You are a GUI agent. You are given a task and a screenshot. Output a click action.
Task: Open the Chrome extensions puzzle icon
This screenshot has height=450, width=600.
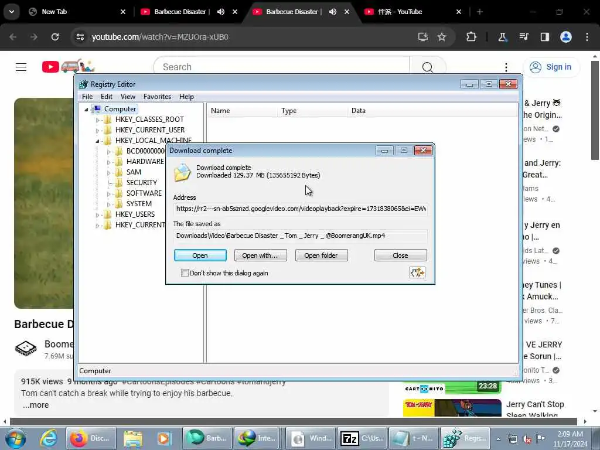coord(472,37)
